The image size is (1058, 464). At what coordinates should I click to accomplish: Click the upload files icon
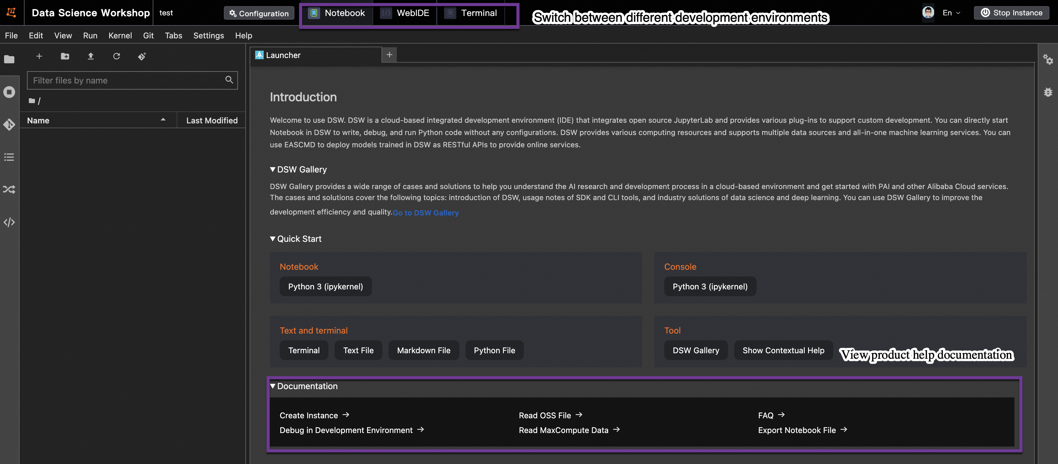(x=91, y=56)
